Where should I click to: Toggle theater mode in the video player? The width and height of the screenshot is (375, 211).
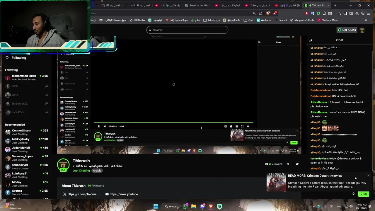[x=237, y=126]
